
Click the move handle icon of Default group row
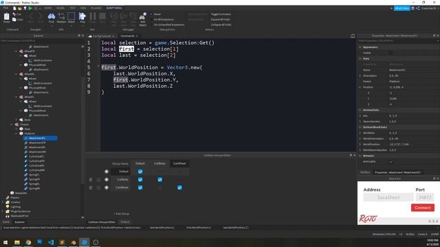(107, 172)
